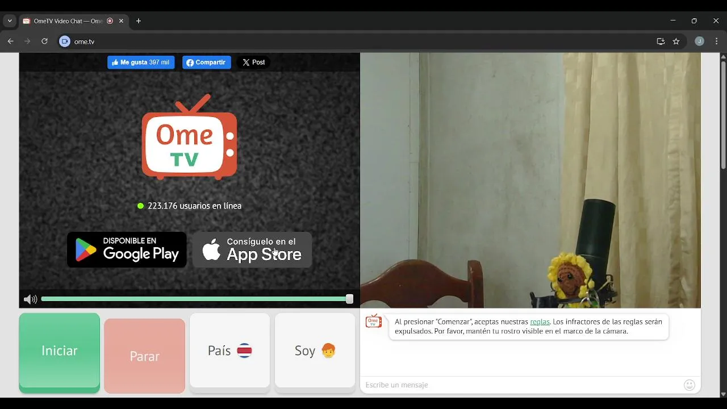Click the 223.176 usuarios en línea text

pos(194,206)
